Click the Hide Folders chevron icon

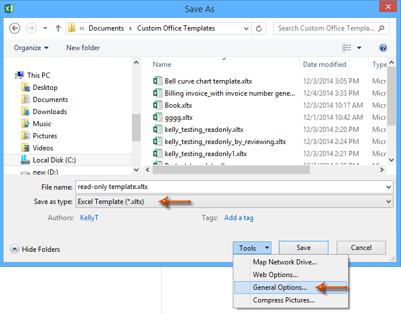pyautogui.click(x=14, y=249)
